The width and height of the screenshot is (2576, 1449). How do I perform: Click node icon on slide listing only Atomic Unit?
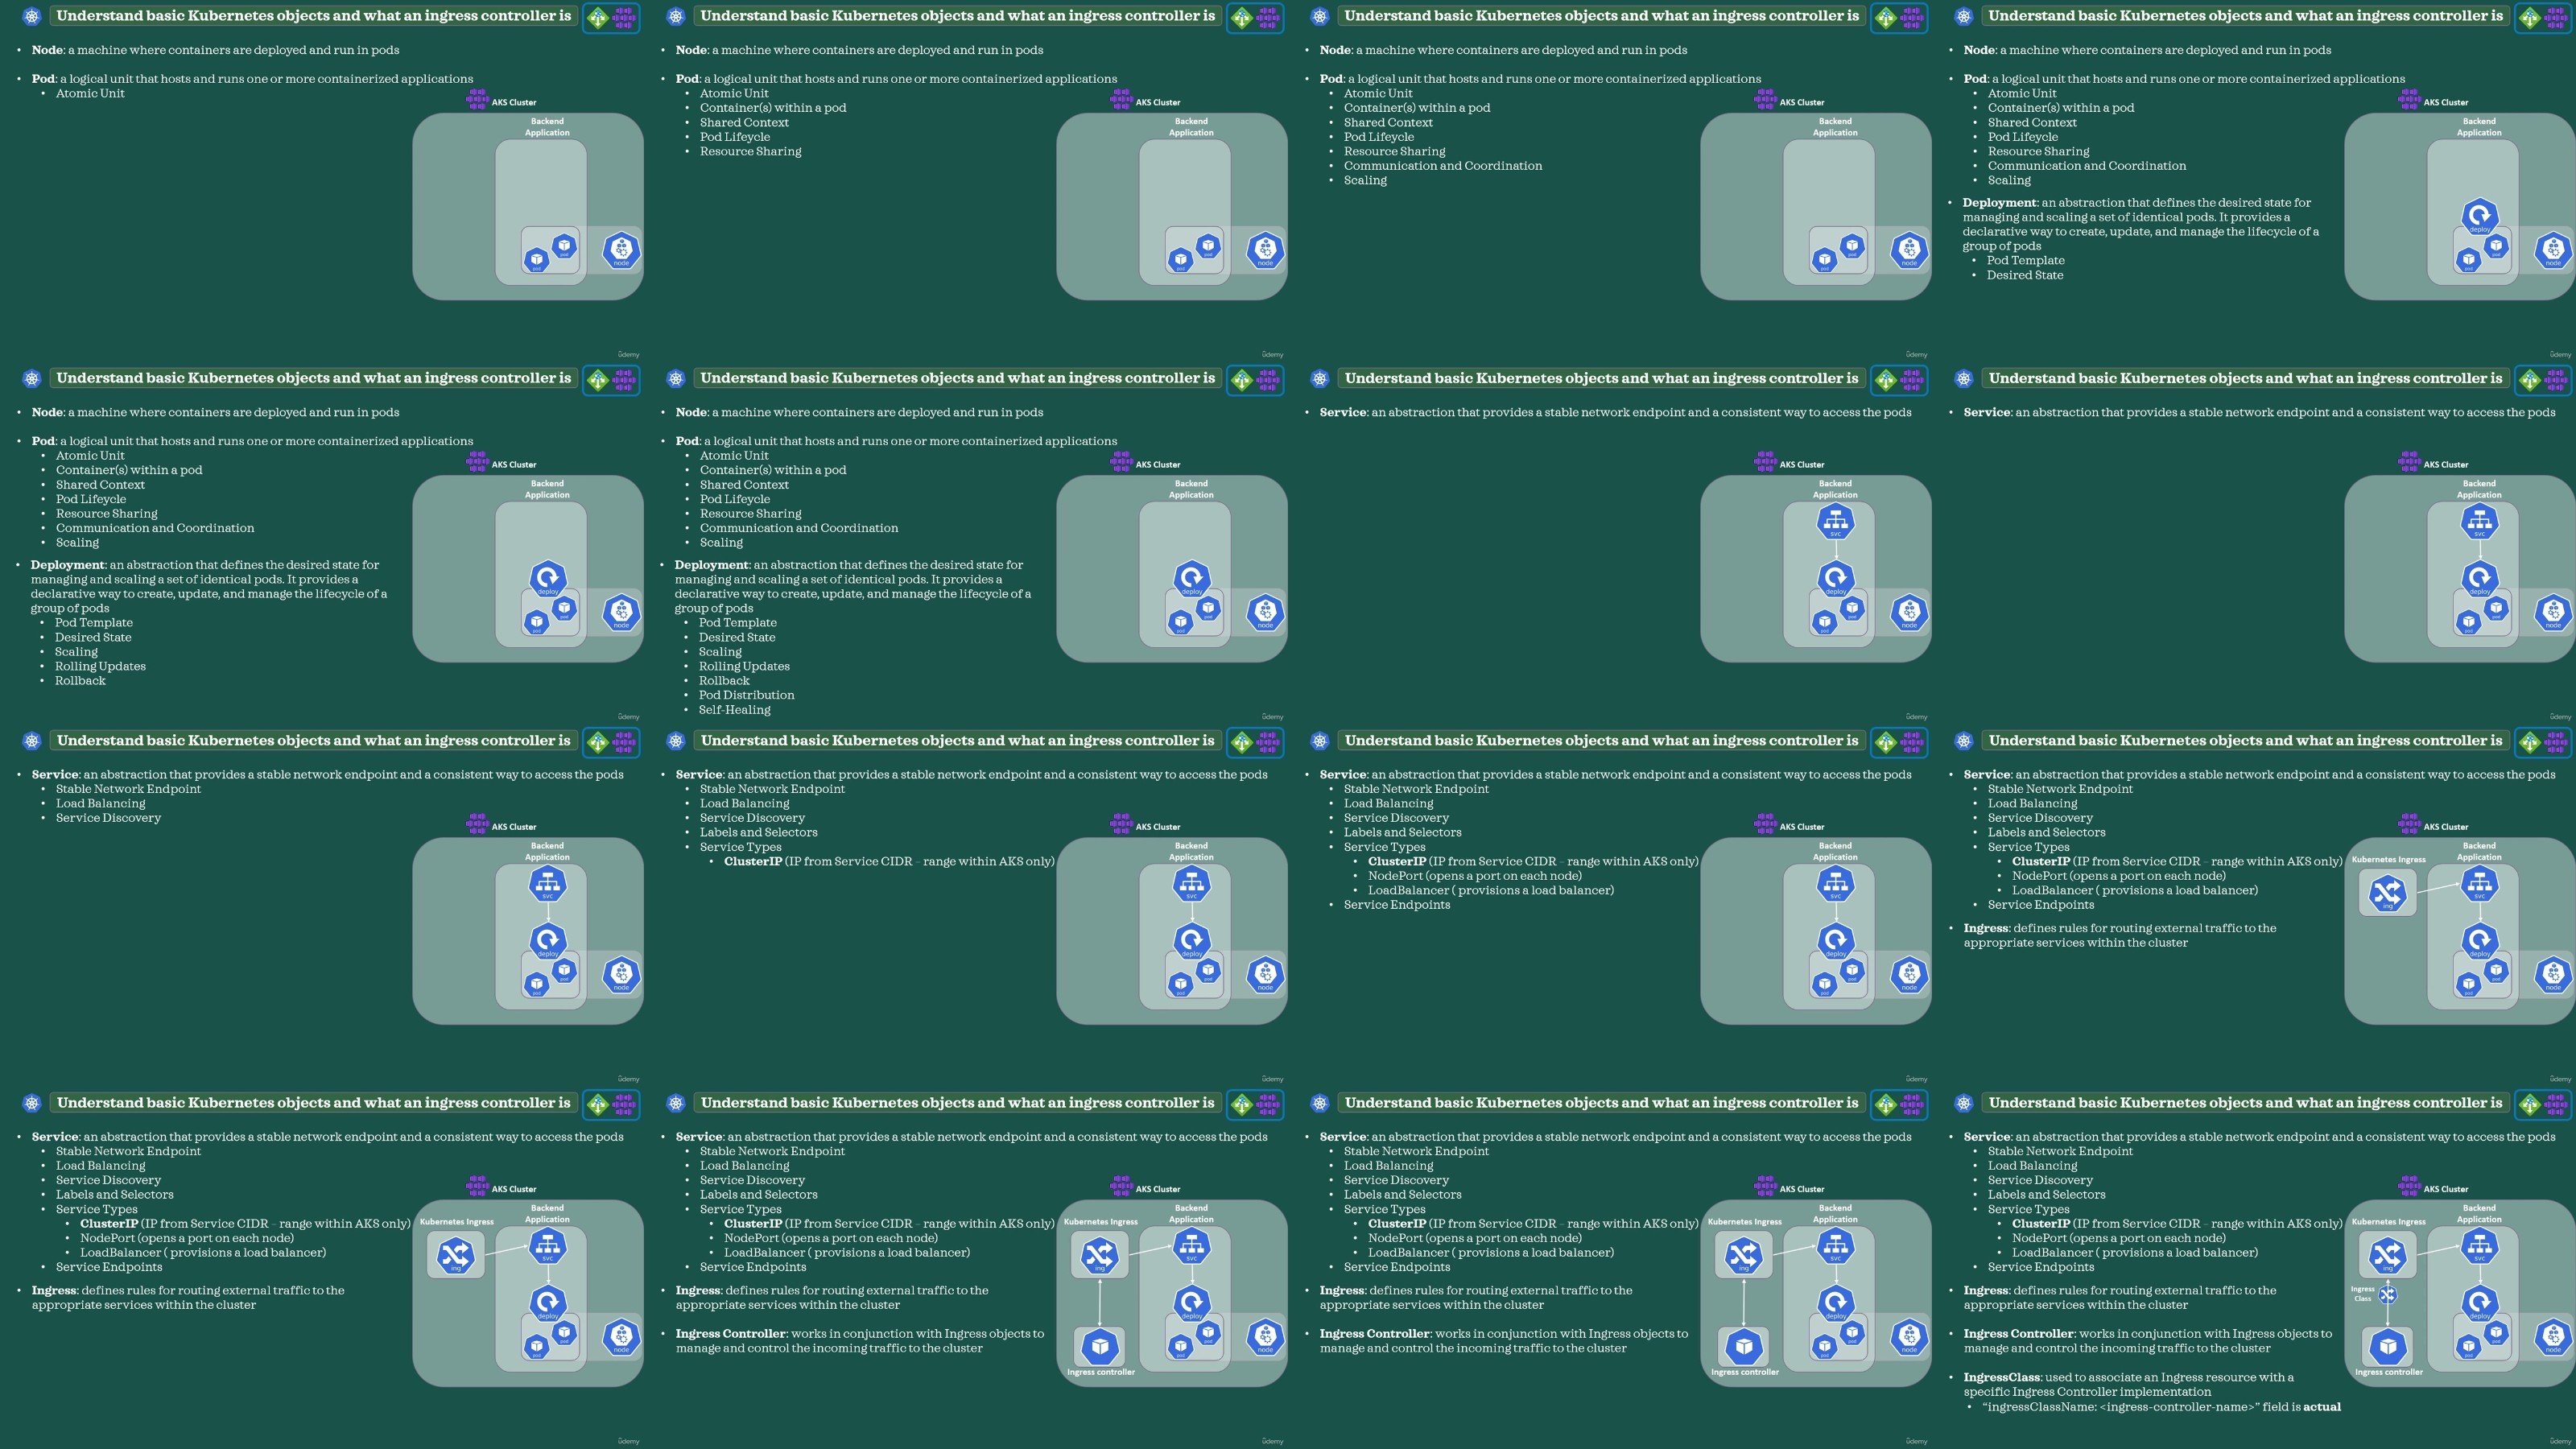pos(621,249)
